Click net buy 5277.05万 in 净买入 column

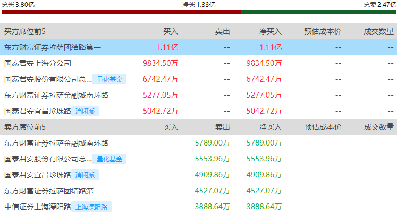click(264, 95)
